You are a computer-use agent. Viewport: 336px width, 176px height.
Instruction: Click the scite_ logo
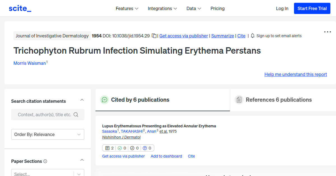point(20,8)
